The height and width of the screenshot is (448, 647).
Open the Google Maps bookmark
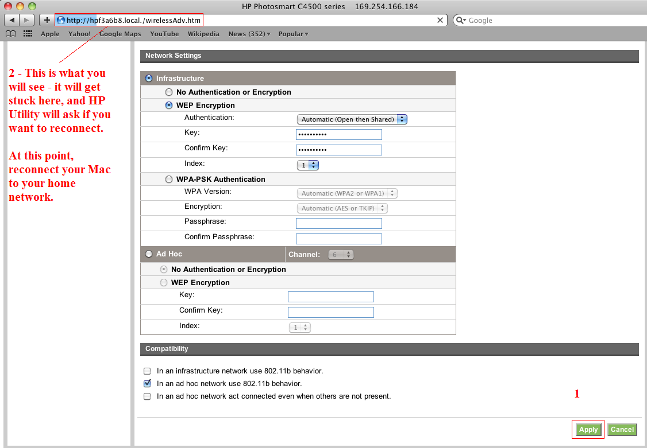tap(120, 34)
